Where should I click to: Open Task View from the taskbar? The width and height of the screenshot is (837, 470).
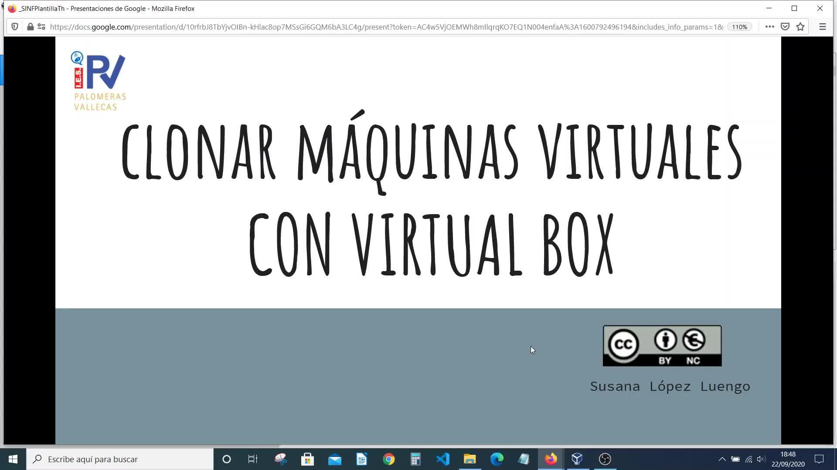click(253, 459)
